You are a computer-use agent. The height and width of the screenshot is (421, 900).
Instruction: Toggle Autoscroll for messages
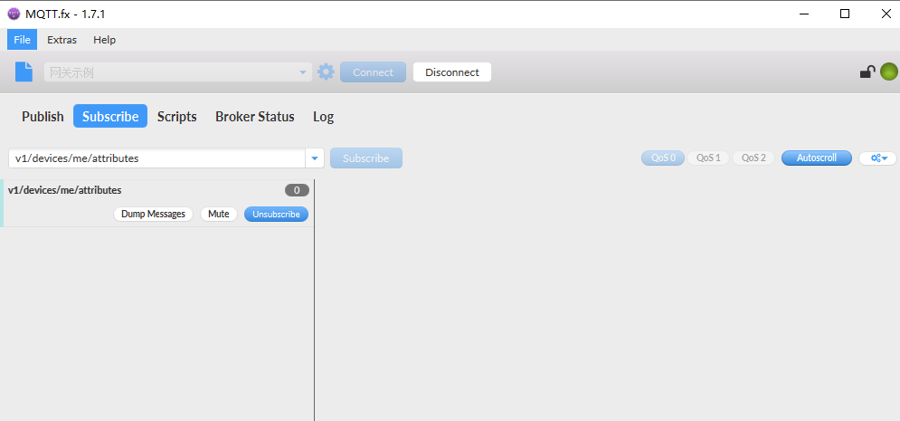pos(817,158)
